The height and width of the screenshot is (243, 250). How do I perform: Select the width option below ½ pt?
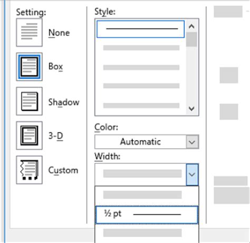pyautogui.click(x=147, y=234)
